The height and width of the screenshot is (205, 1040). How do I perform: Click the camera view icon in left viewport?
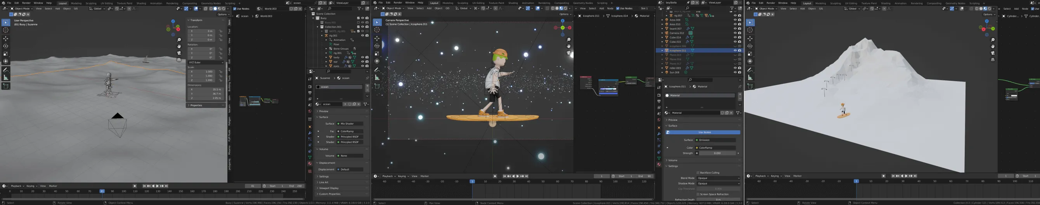pyautogui.click(x=179, y=53)
